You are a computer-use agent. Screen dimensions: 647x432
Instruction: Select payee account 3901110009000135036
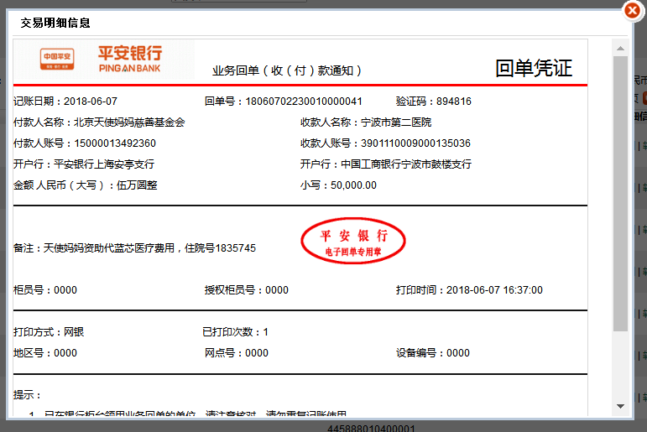pos(415,143)
